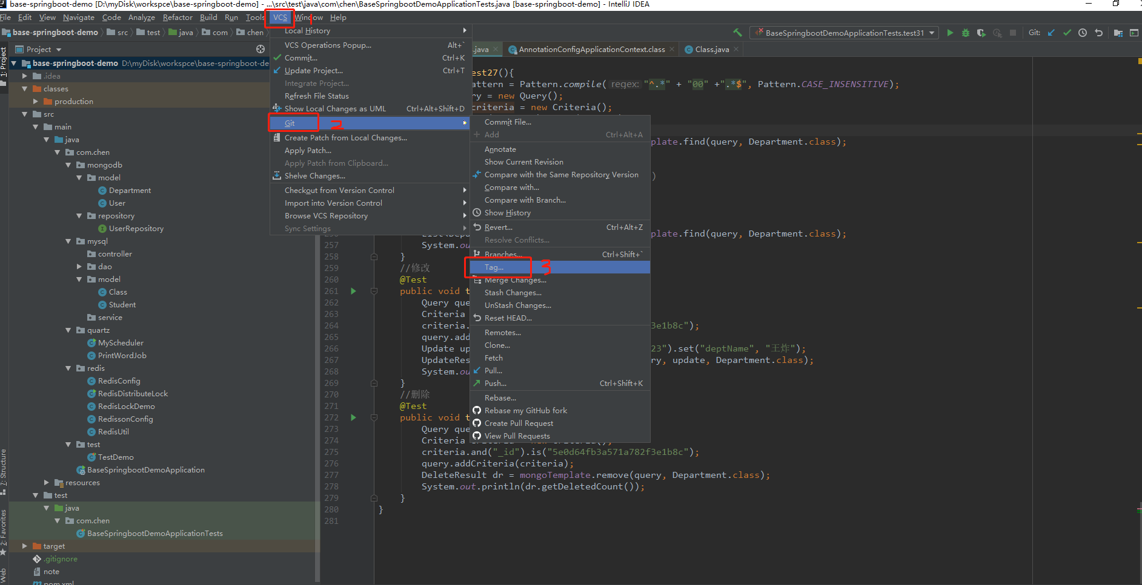Click locate-file target icon in Project panel

tap(261, 49)
